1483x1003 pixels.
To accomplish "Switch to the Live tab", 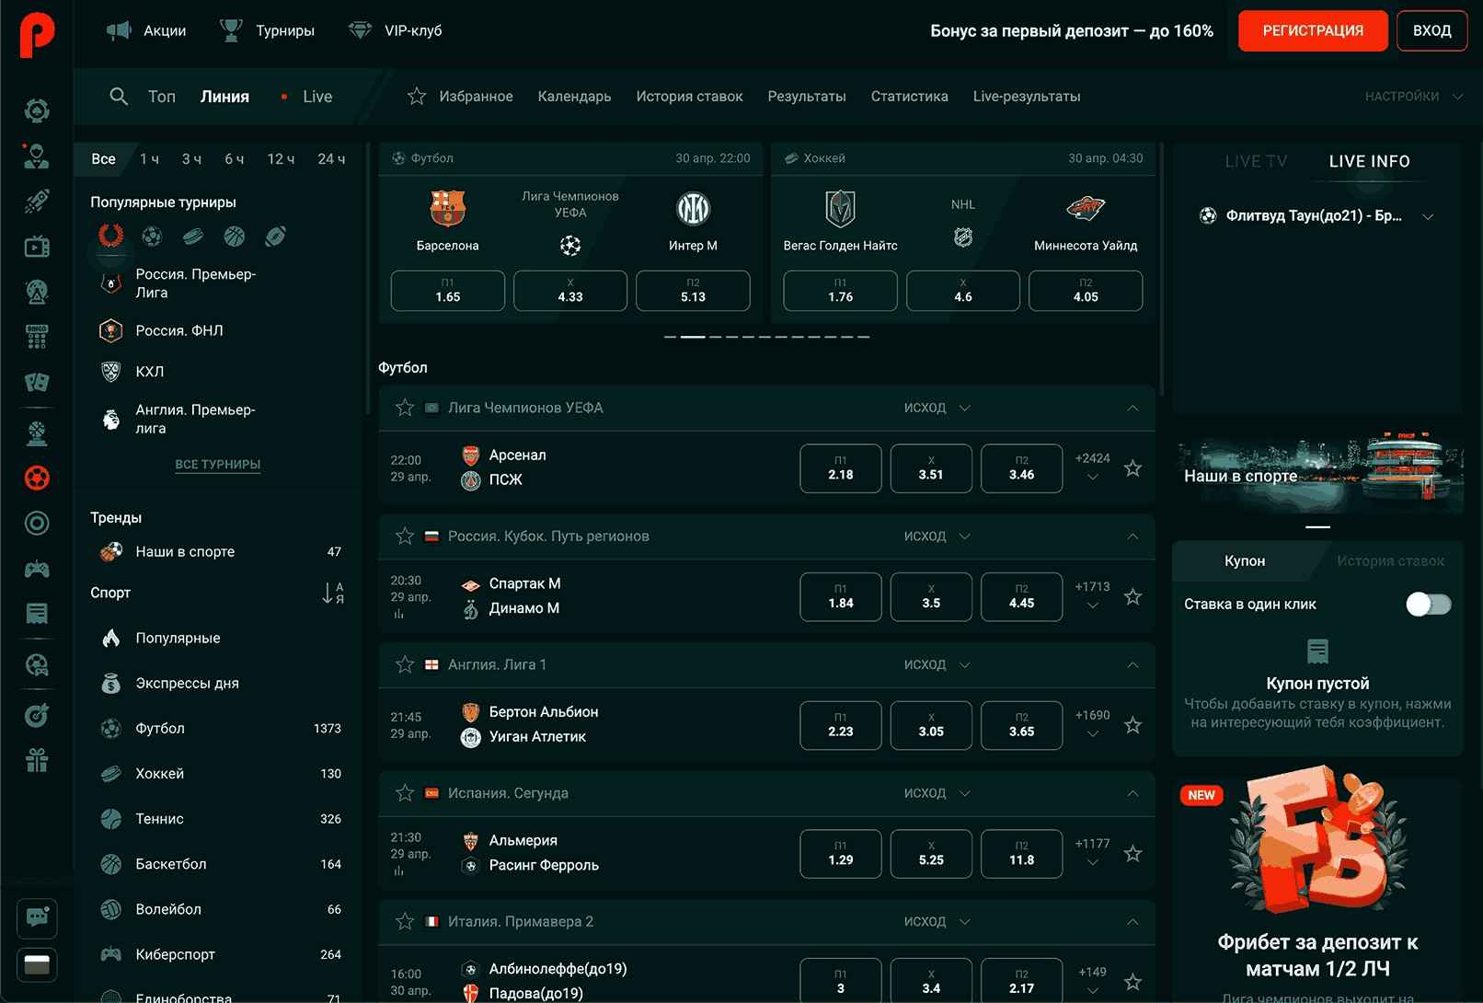I will (x=316, y=97).
